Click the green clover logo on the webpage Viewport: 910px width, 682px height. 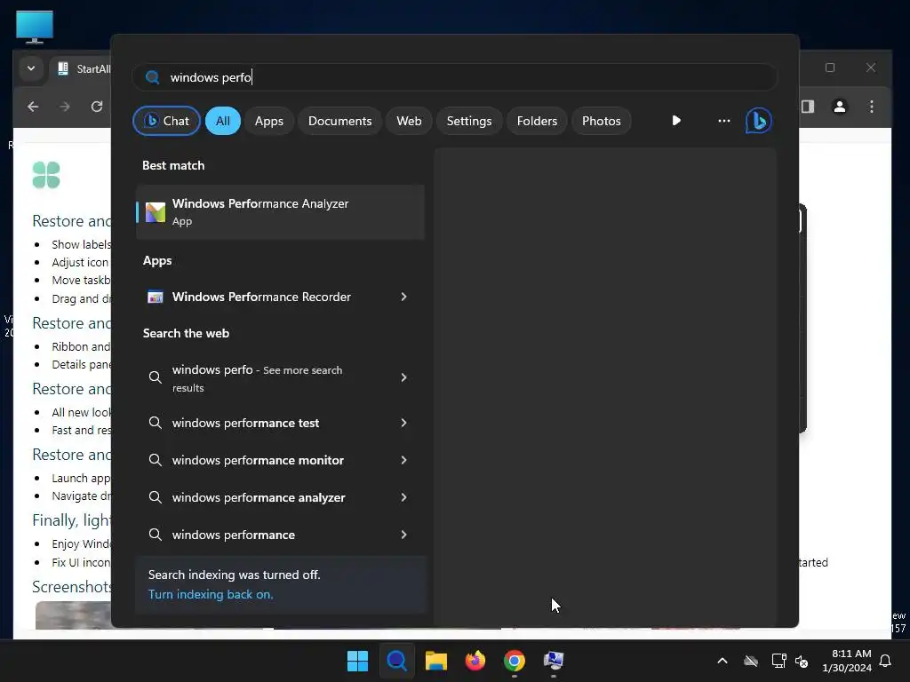pyautogui.click(x=46, y=175)
